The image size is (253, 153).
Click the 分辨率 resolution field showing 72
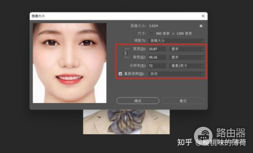click(157, 66)
